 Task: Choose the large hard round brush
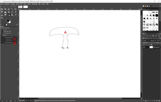click(x=157, y=15)
